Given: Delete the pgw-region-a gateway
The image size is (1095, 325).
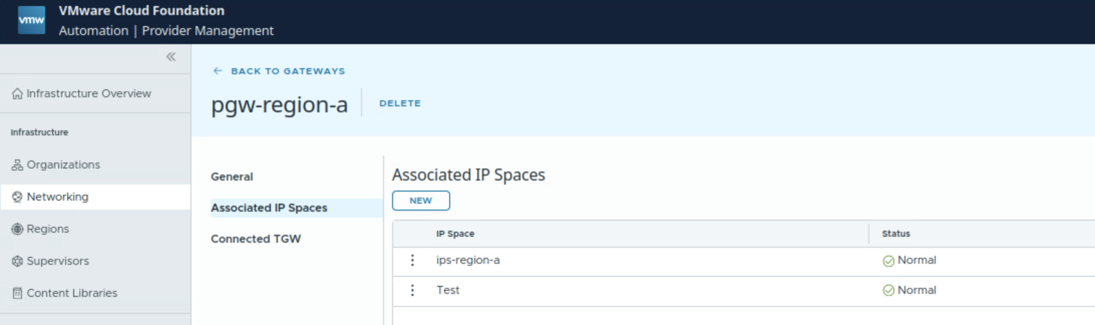Looking at the screenshot, I should click(x=400, y=103).
